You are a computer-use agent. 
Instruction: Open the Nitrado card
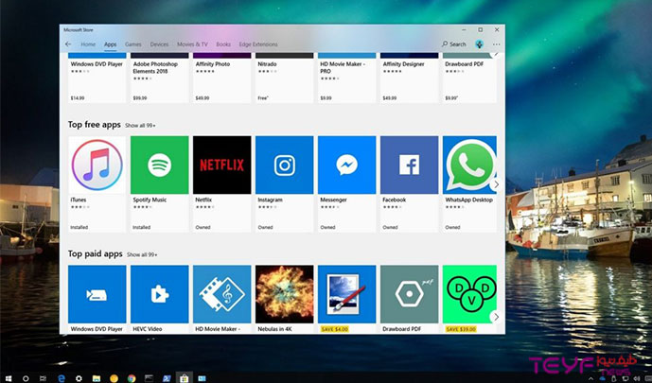point(285,78)
